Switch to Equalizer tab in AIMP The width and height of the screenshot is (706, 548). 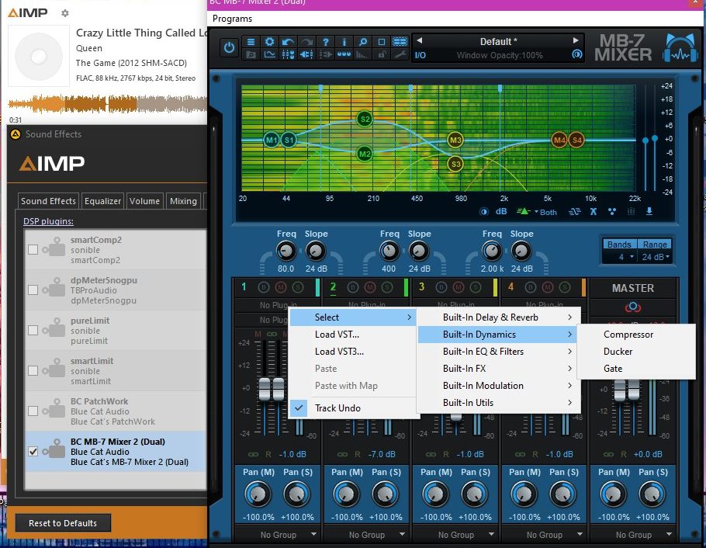(x=102, y=201)
